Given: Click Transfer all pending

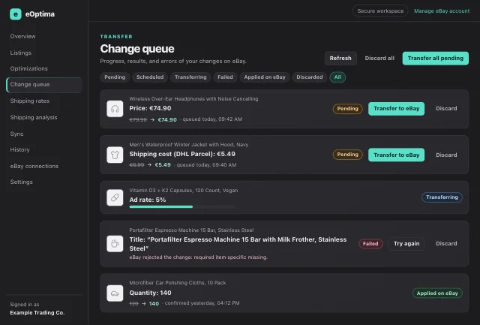Looking at the screenshot, I should pyautogui.click(x=435, y=59).
